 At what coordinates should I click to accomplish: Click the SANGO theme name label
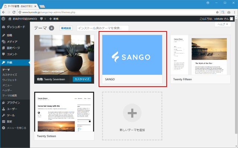click(110, 79)
